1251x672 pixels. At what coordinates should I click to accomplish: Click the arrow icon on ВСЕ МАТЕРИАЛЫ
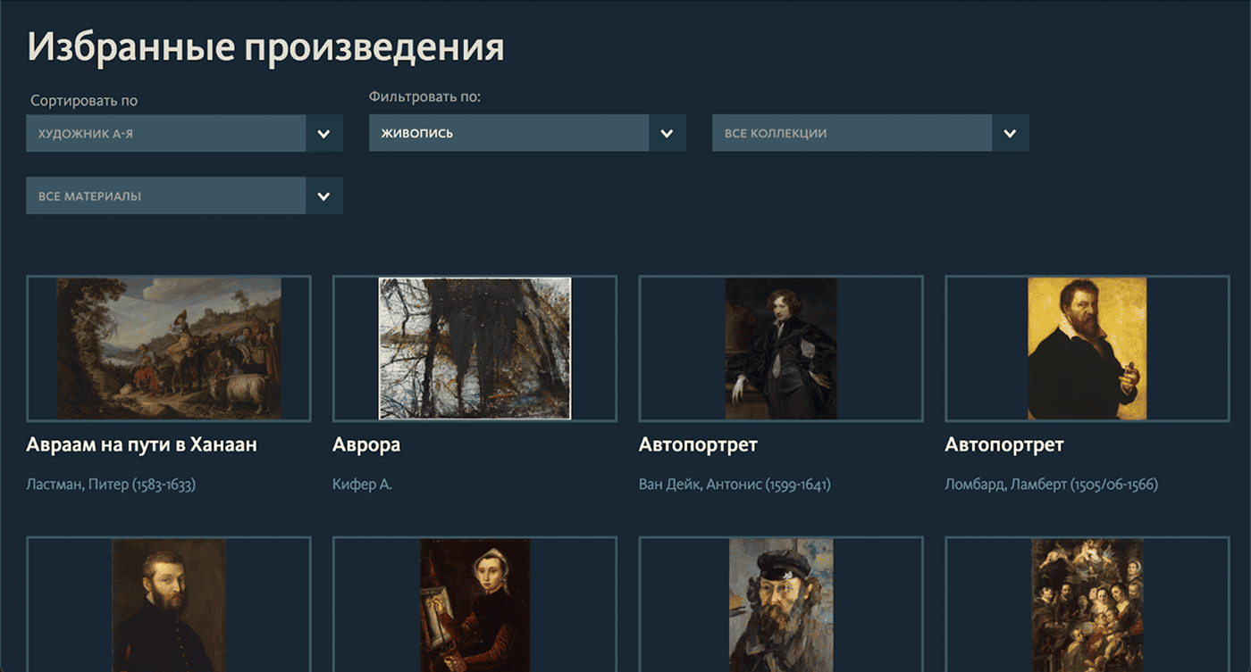click(323, 195)
